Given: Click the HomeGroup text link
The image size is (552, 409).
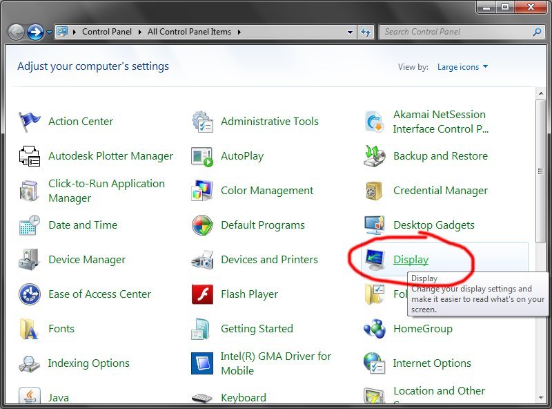Looking at the screenshot, I should pyautogui.click(x=423, y=329).
